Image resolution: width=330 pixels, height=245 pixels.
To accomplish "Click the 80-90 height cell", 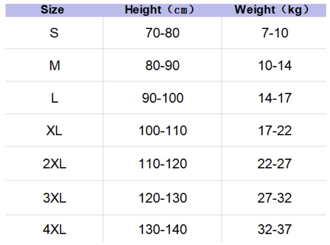I will [162, 66].
